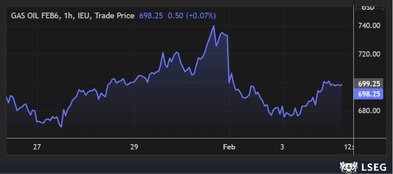
Task: Click the 680.00 price axis label
Action: click(x=369, y=111)
